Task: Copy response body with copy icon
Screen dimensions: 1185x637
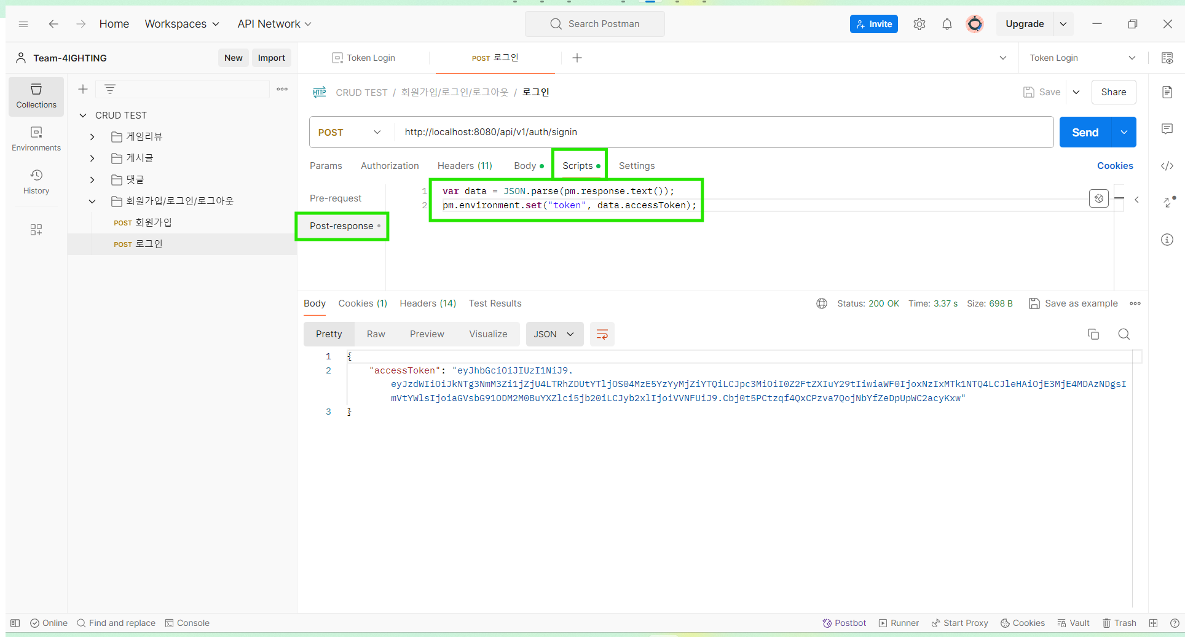Action: 1093,334
